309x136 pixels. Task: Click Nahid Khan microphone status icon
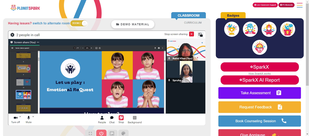coord(169,58)
